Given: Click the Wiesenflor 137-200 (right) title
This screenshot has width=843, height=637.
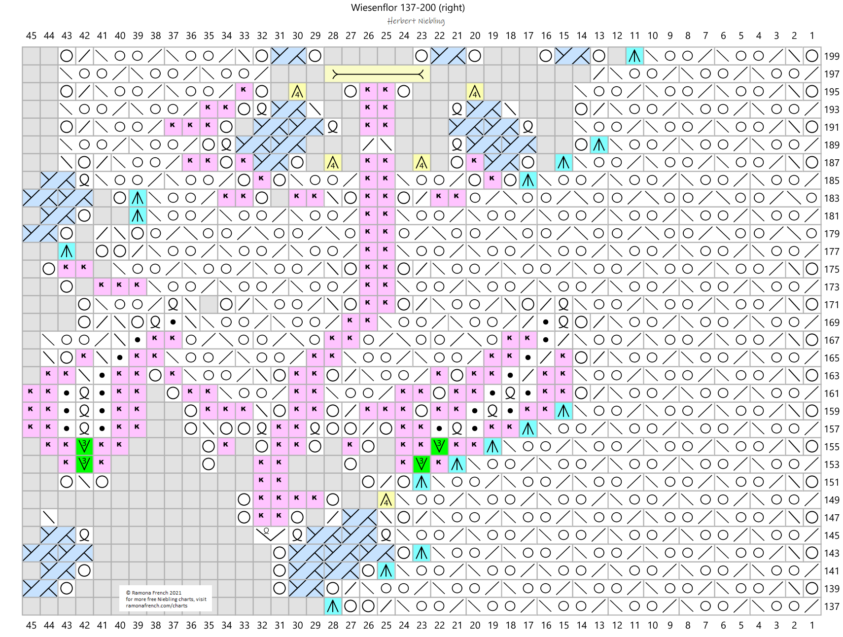Looking at the screenshot, I should click(408, 7).
